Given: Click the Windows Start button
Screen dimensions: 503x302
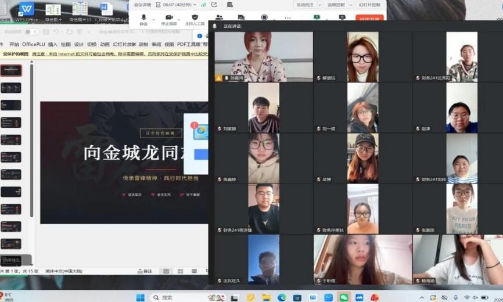Looking at the screenshot, I should pos(140,297).
